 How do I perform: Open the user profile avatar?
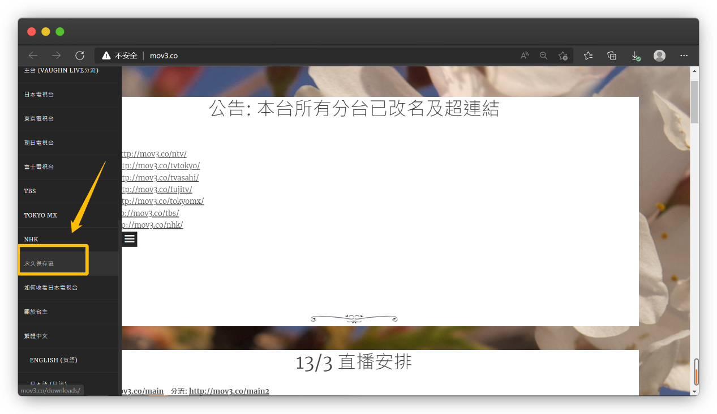[x=659, y=56]
